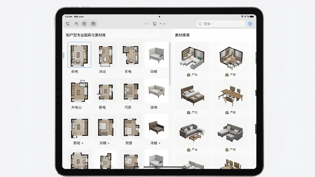Tap the box icon beneath wooden bed thumbnail
The width and height of the screenshot is (315, 177).
click(189, 112)
